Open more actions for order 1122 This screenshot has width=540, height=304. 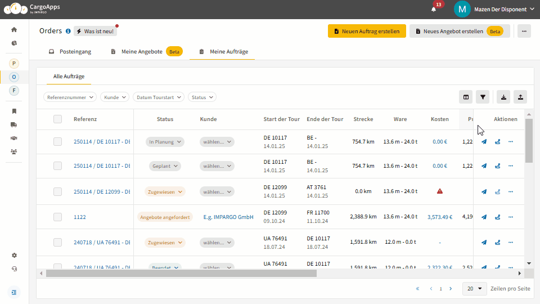pyautogui.click(x=511, y=217)
